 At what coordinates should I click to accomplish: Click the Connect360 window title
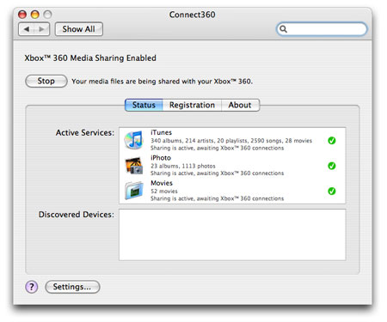pos(192,15)
